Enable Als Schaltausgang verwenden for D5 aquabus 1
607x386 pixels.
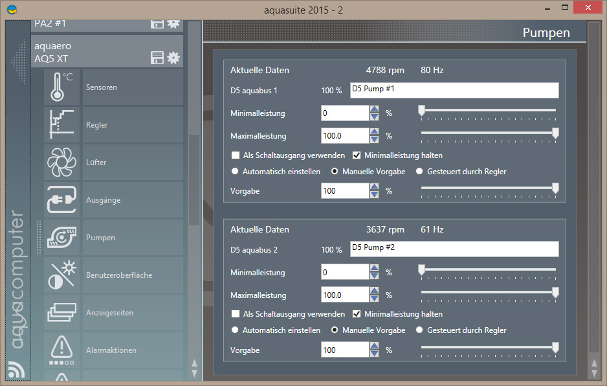pos(236,155)
